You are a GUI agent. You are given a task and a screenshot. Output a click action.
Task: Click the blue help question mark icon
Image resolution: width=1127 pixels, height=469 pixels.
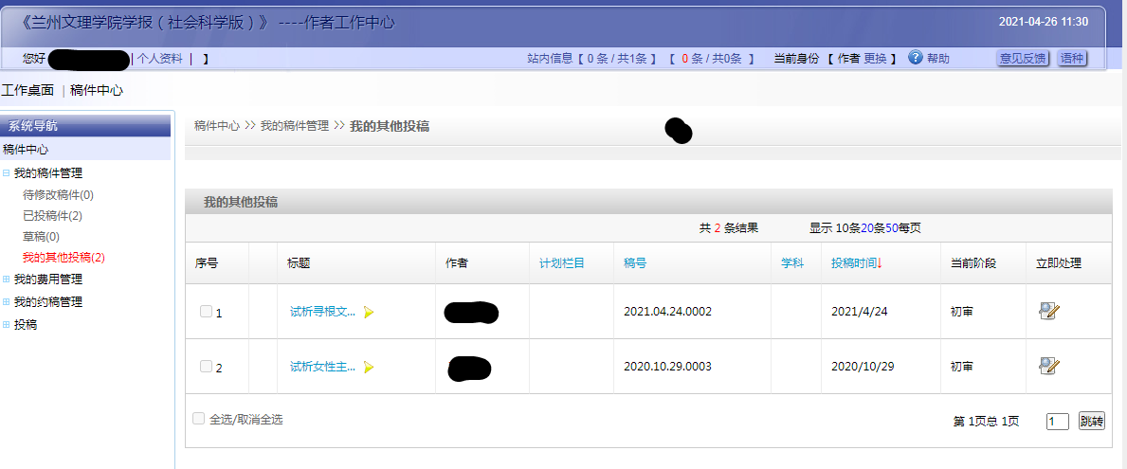tap(915, 58)
